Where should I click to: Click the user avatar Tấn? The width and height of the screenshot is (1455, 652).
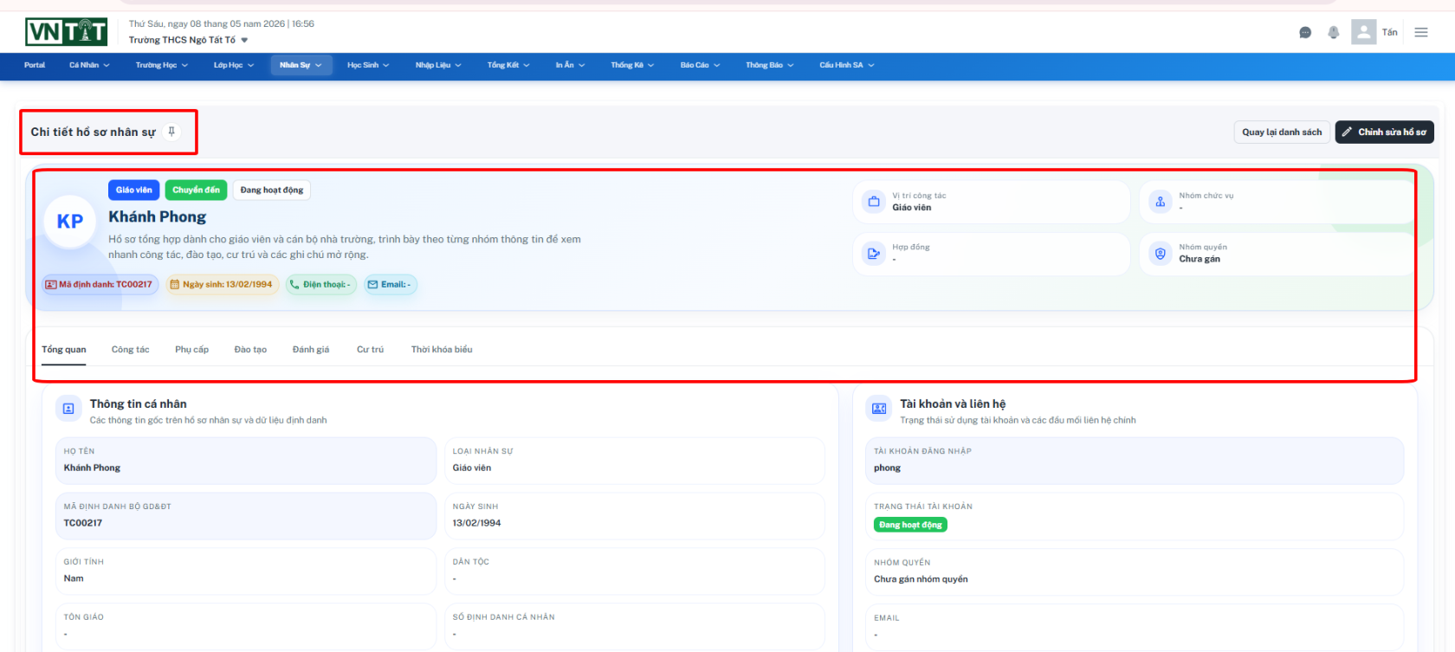(x=1364, y=32)
